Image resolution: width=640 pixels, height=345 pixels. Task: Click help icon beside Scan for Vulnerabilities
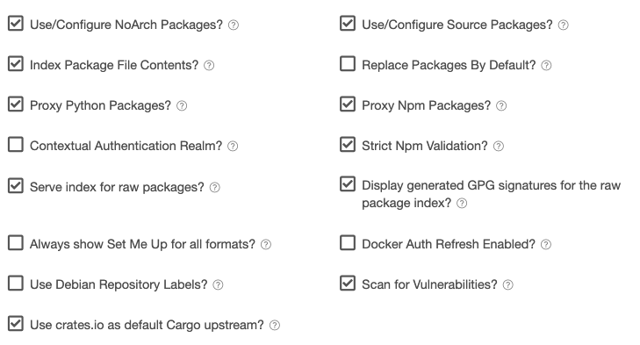(x=507, y=284)
